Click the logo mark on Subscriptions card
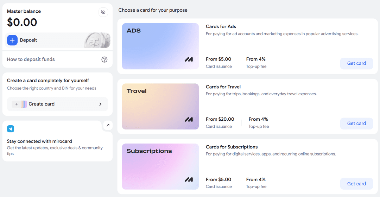This screenshot has height=197, width=380. (x=189, y=179)
